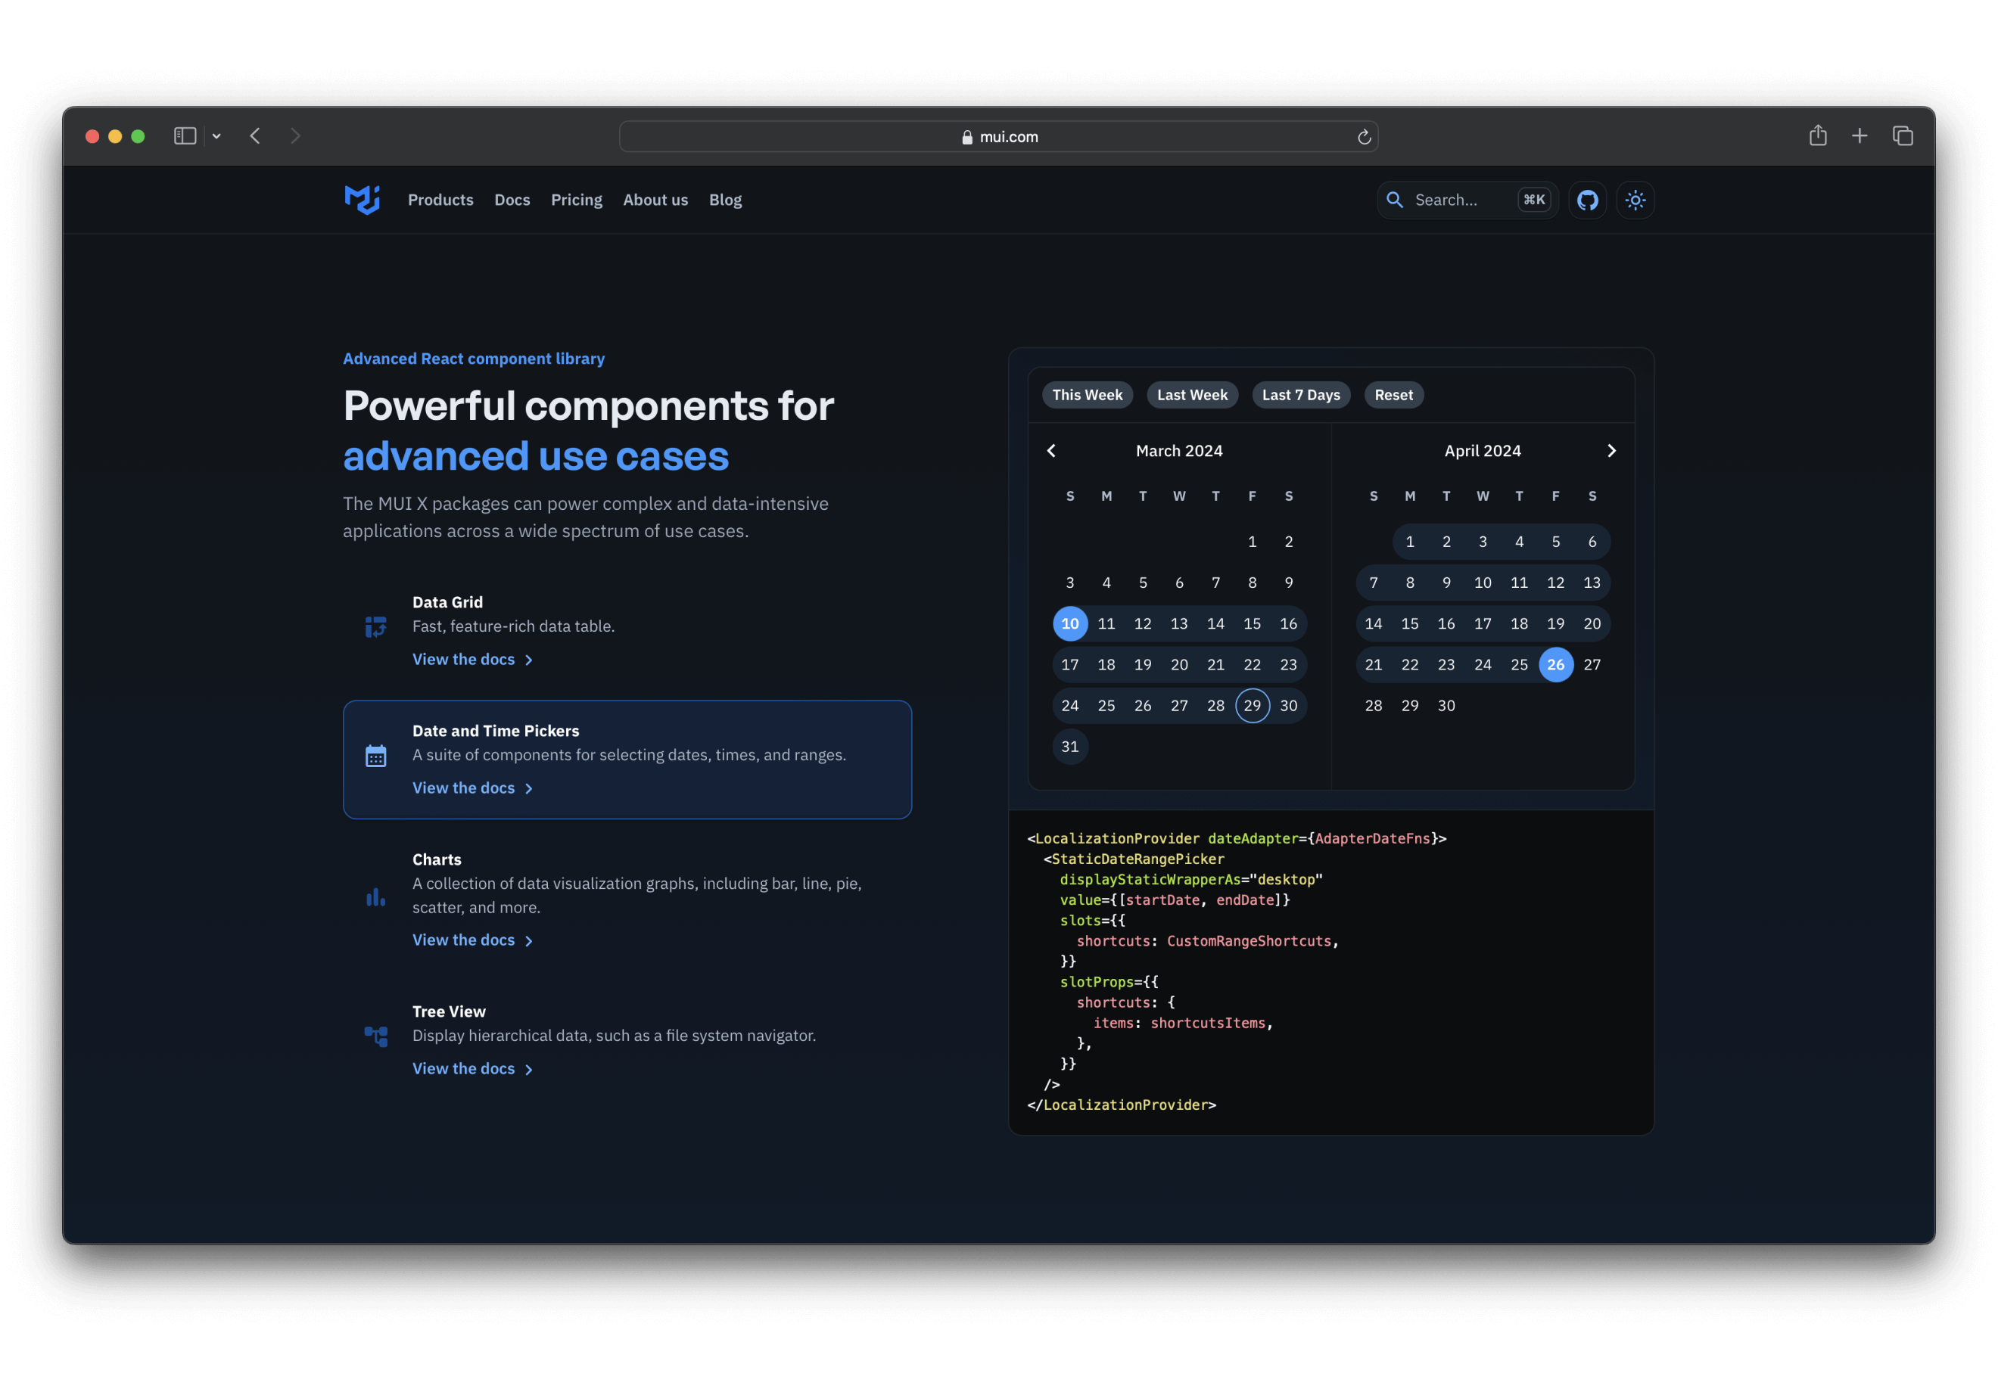Select March 9 in calendar

click(1289, 583)
